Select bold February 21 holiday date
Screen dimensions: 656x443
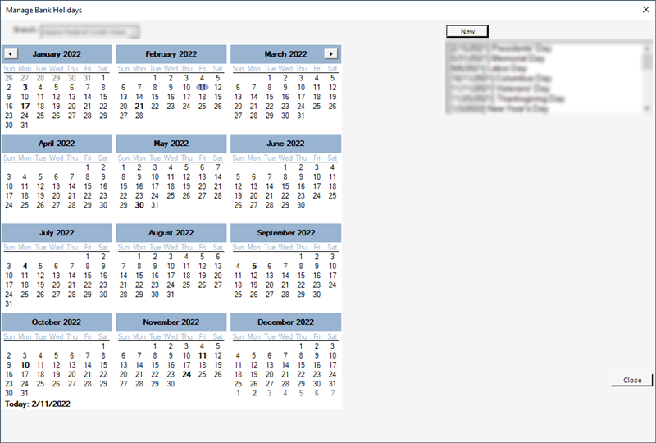coord(139,107)
